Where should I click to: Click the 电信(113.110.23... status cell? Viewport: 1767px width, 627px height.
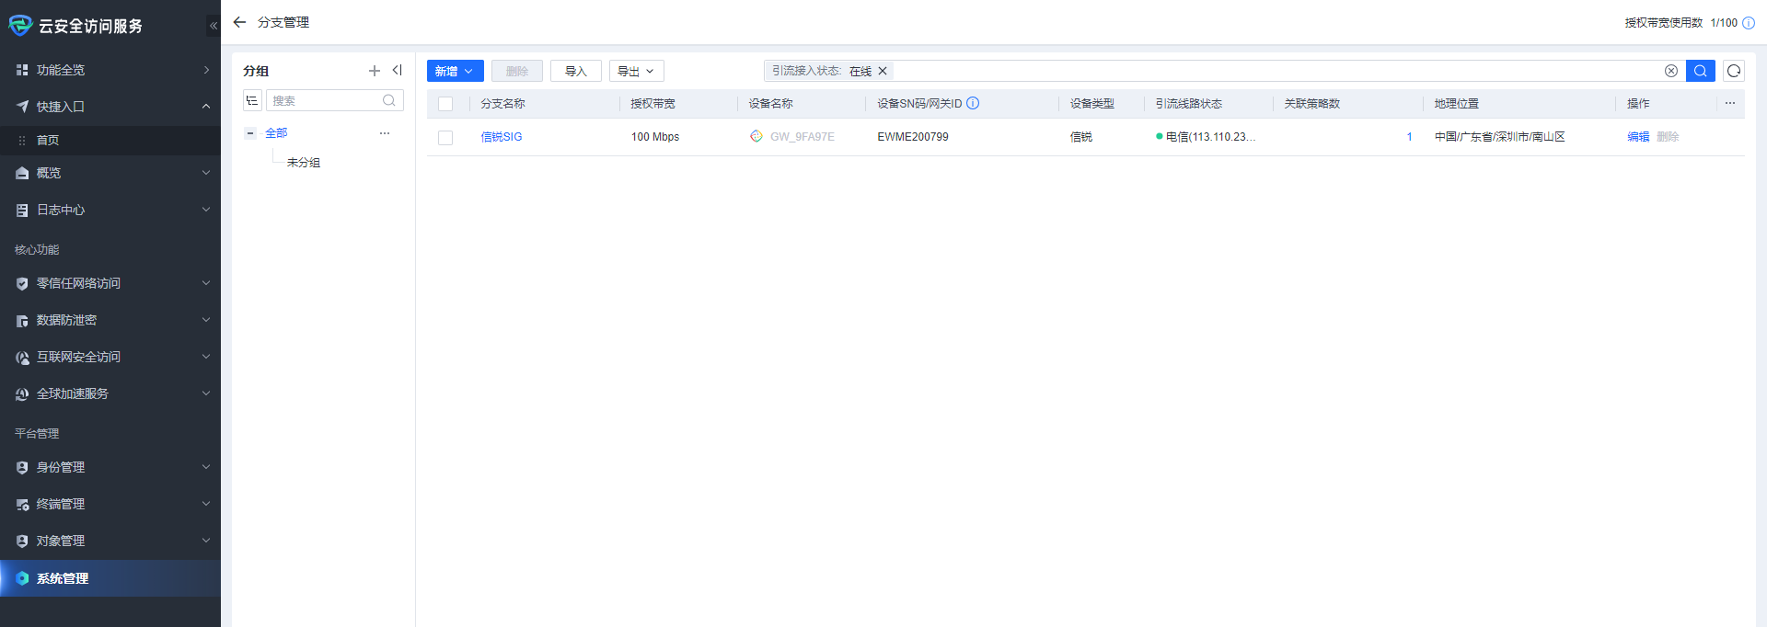pyautogui.click(x=1206, y=137)
